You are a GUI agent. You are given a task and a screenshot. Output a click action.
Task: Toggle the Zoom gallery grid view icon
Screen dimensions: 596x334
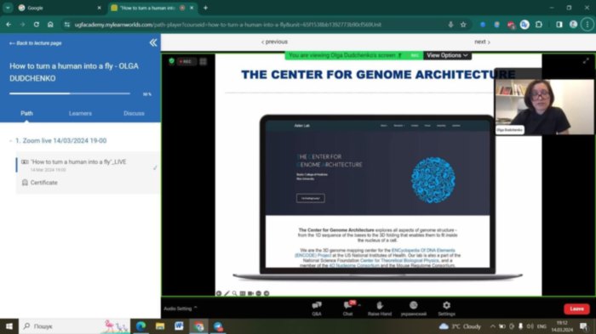pyautogui.click(x=203, y=61)
